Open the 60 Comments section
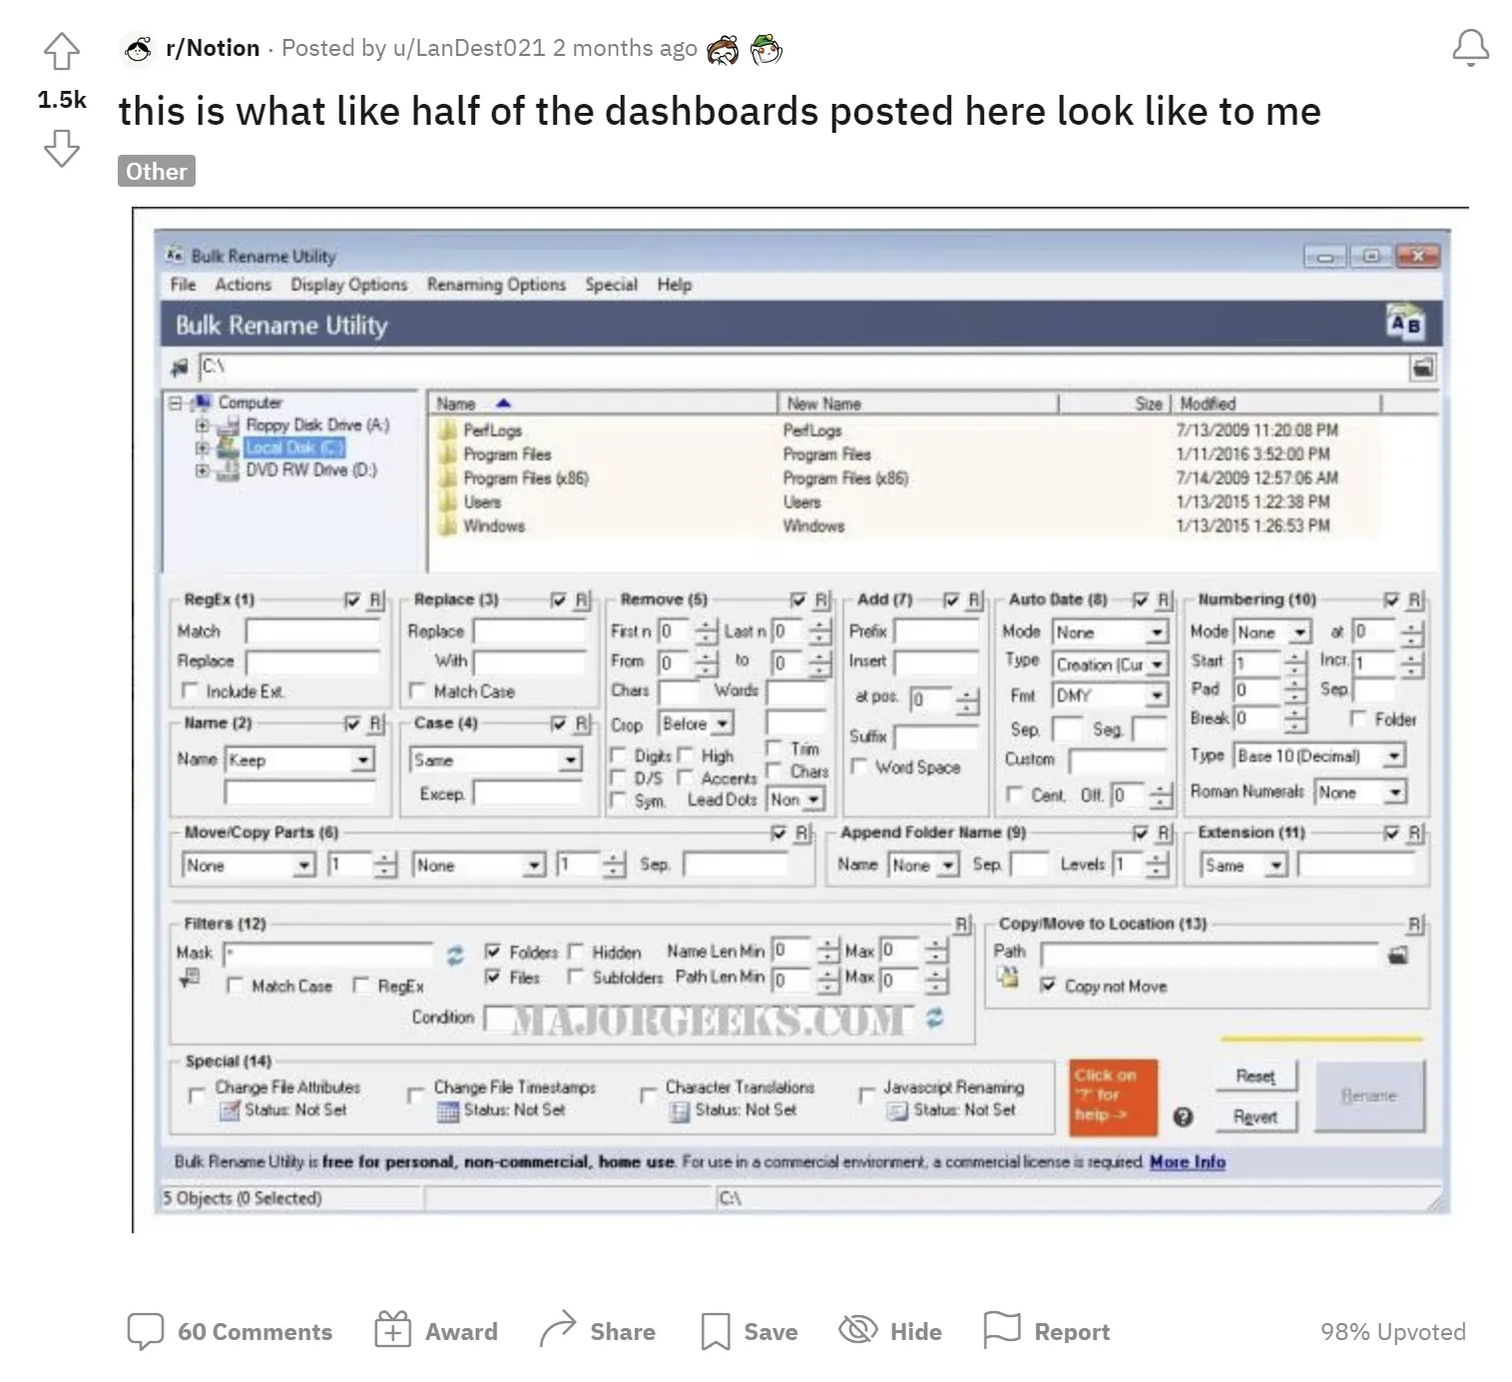1512x1382 pixels. 230,1331
